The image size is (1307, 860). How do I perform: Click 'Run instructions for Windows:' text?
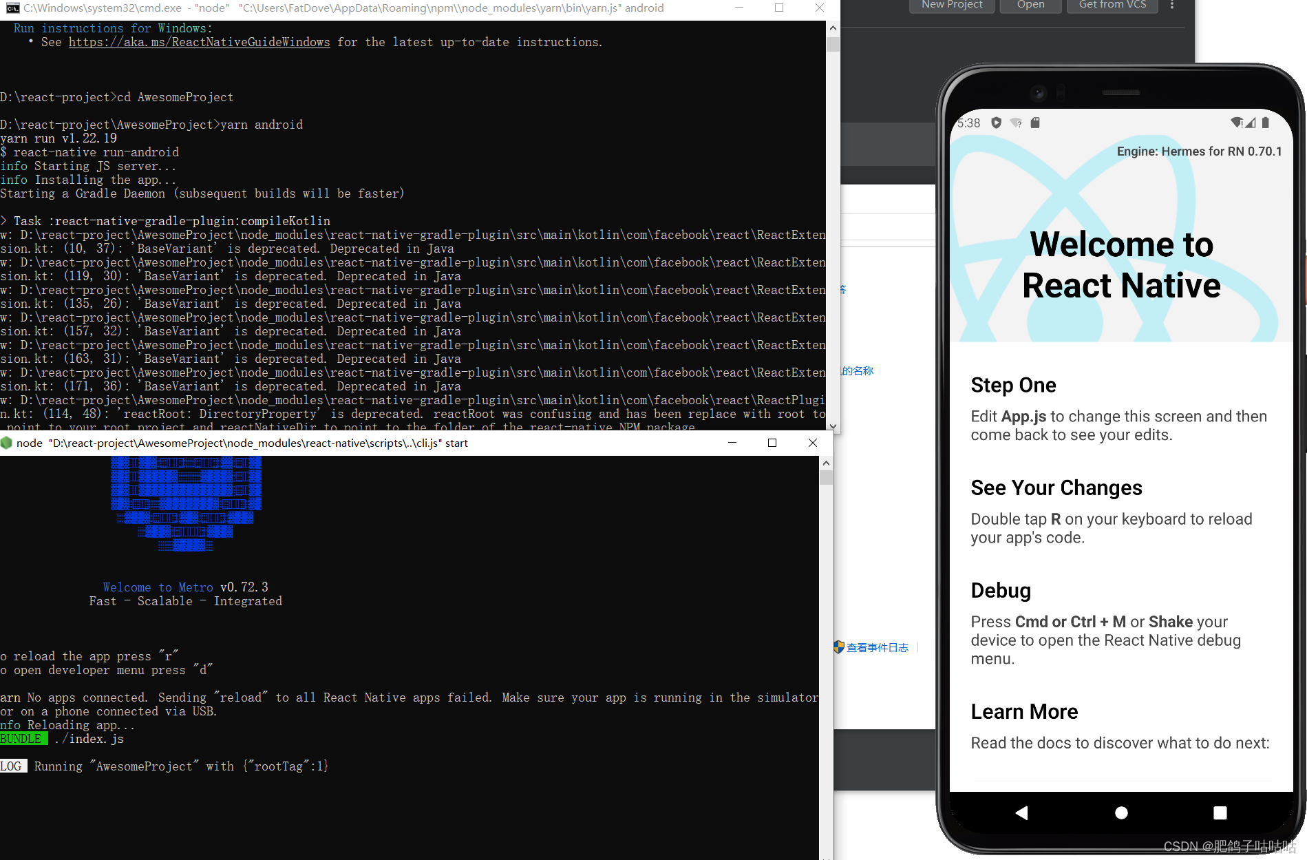(113, 28)
